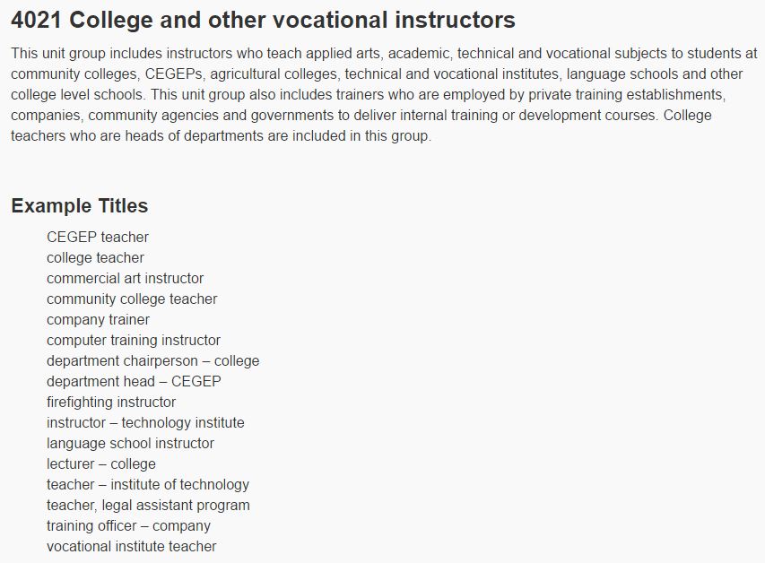The width and height of the screenshot is (765, 563).
Task: Click 'language school instructor' in list
Action: (130, 443)
